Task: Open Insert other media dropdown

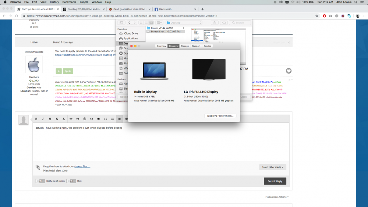Action: pos(273,167)
